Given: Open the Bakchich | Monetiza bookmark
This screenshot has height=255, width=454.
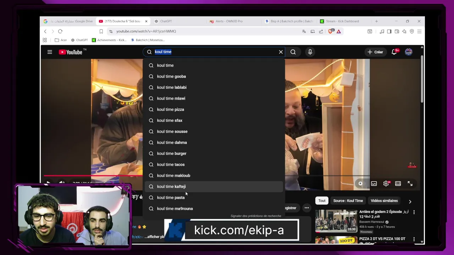Looking at the screenshot, I should pyautogui.click(x=148, y=40).
